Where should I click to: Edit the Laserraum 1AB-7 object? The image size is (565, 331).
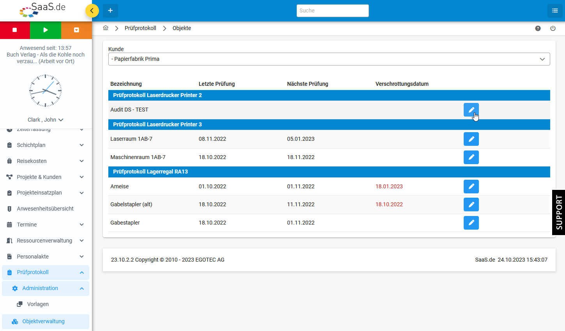[x=471, y=139]
